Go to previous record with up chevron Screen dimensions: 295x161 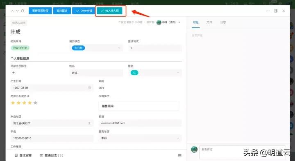[12, 11]
